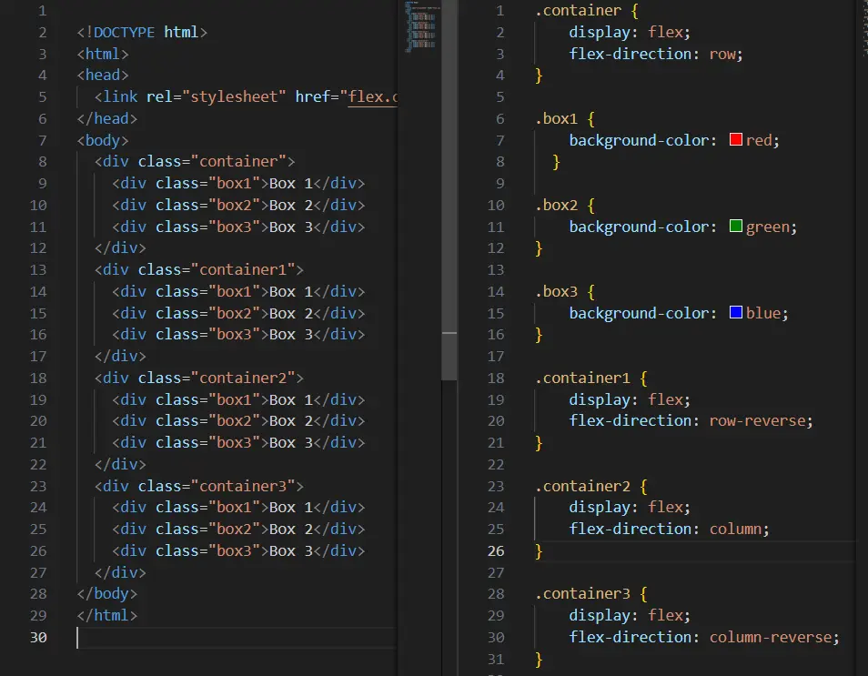The width and height of the screenshot is (868, 676).
Task: Click the Box 2 div on HTML line 15
Action: click(x=238, y=313)
